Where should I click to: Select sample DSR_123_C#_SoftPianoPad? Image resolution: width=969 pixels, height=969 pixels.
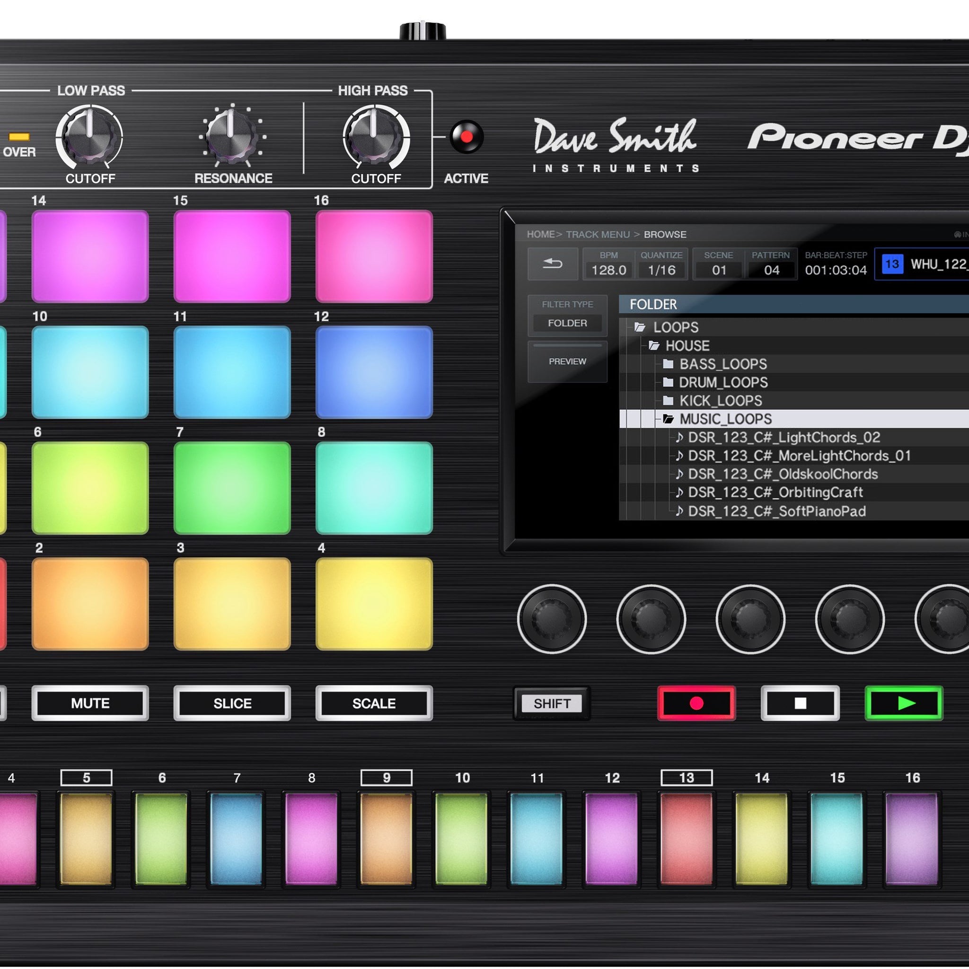pos(771,511)
